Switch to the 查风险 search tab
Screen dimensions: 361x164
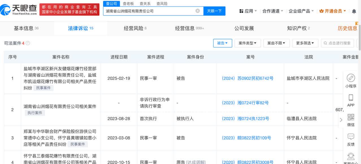tap(162, 4)
